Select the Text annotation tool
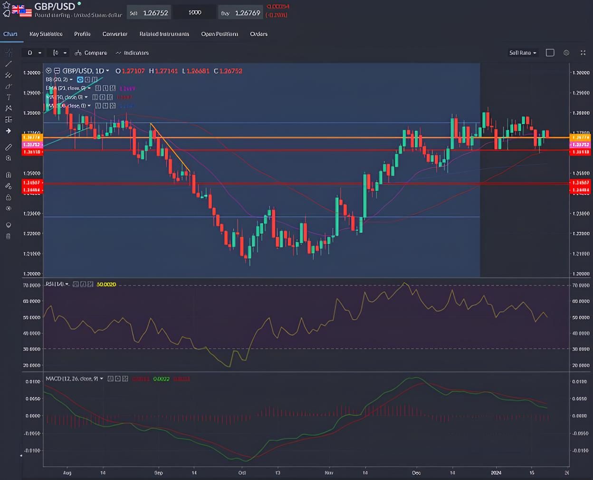Image resolution: width=593 pixels, height=480 pixels. 8,97
